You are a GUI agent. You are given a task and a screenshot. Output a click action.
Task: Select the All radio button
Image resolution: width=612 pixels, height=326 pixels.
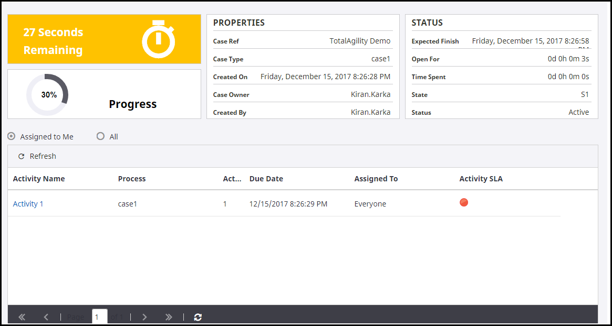(101, 136)
